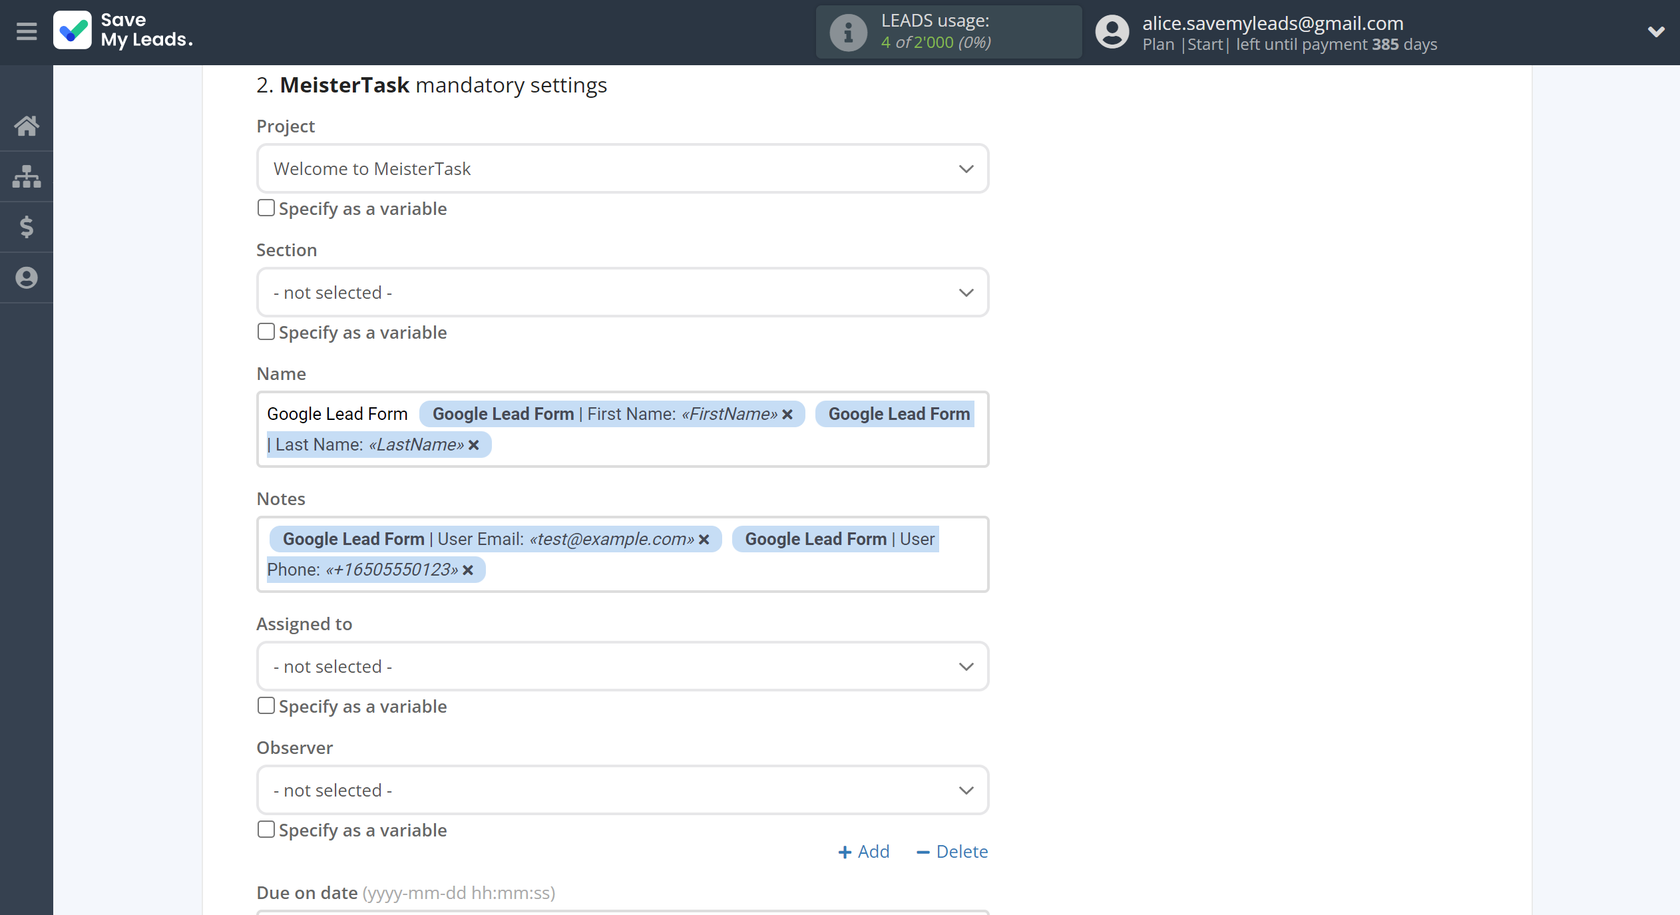Check Specify as a variable under Project
The height and width of the screenshot is (915, 1680).
[266, 208]
